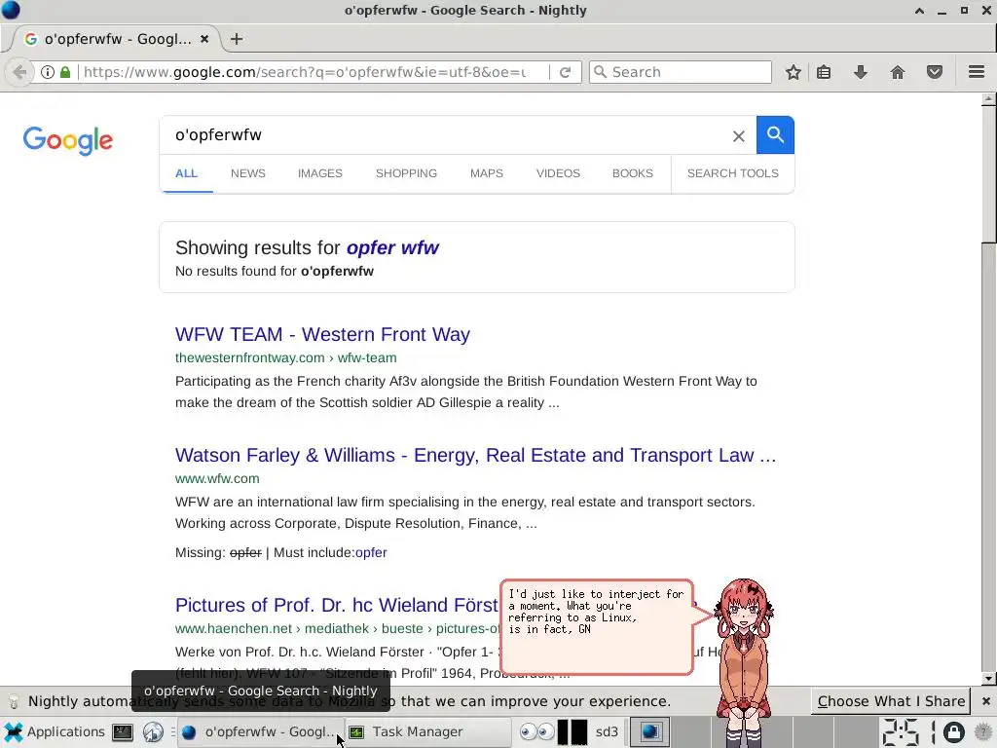Click the green padlock security icon

[65, 72]
